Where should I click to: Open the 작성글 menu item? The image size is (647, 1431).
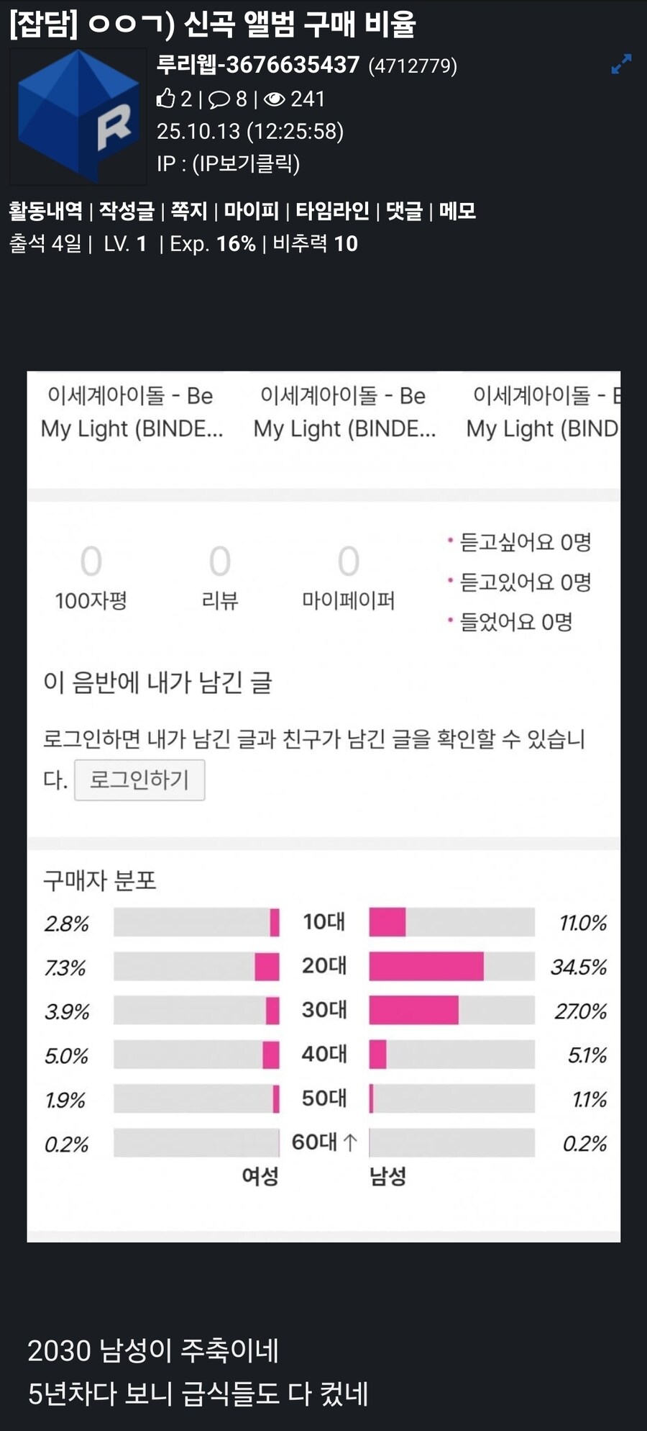[x=127, y=211]
